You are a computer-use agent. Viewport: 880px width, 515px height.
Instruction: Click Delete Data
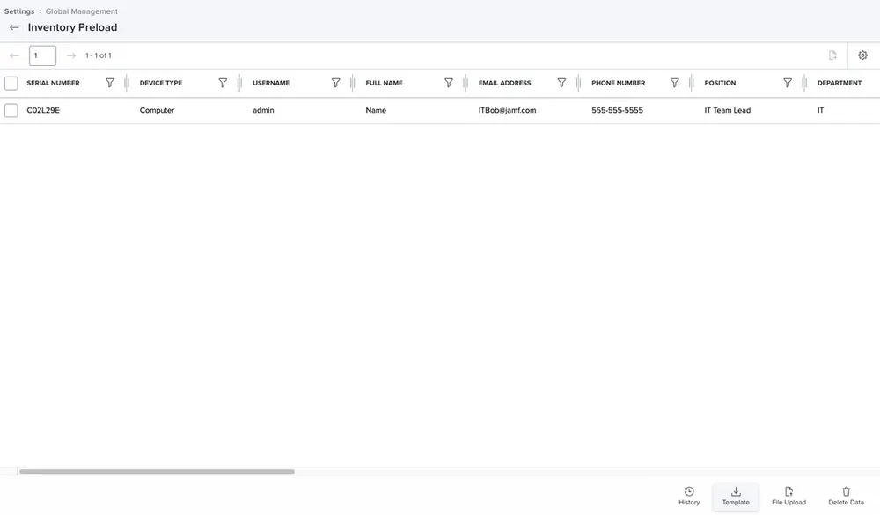coord(846,495)
